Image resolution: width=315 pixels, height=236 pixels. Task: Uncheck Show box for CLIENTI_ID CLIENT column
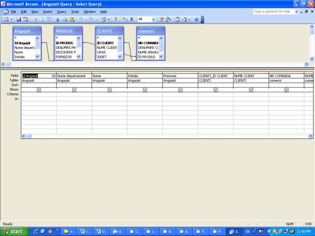click(216, 90)
